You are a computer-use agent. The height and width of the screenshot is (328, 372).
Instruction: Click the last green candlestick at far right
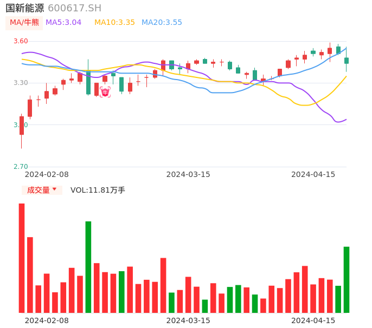click(x=347, y=61)
